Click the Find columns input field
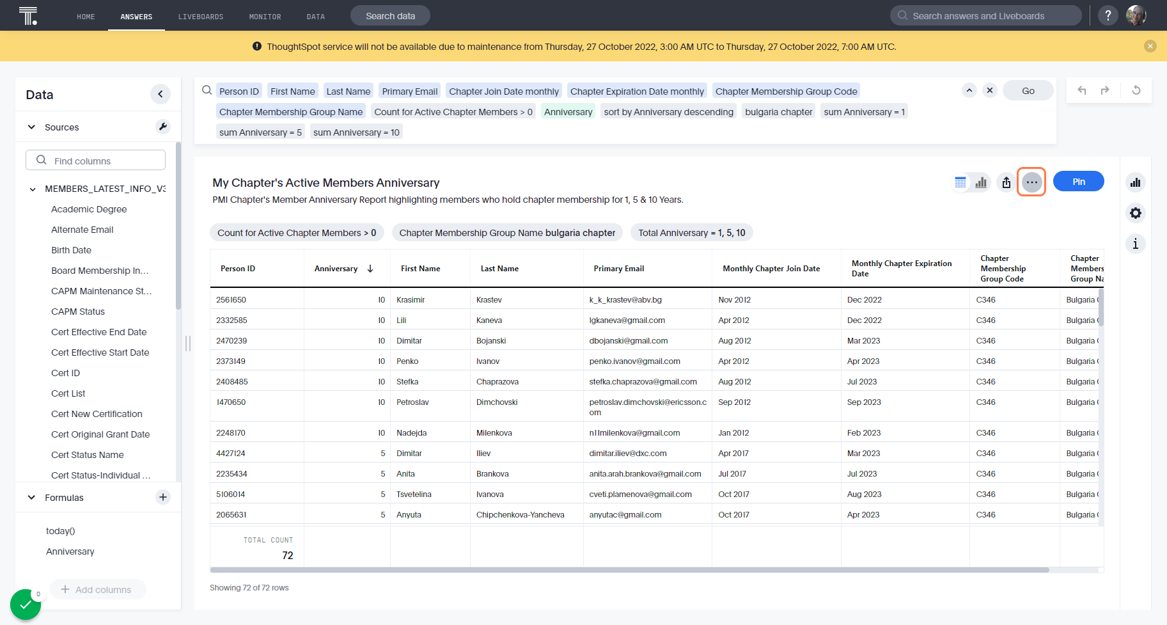 95,160
